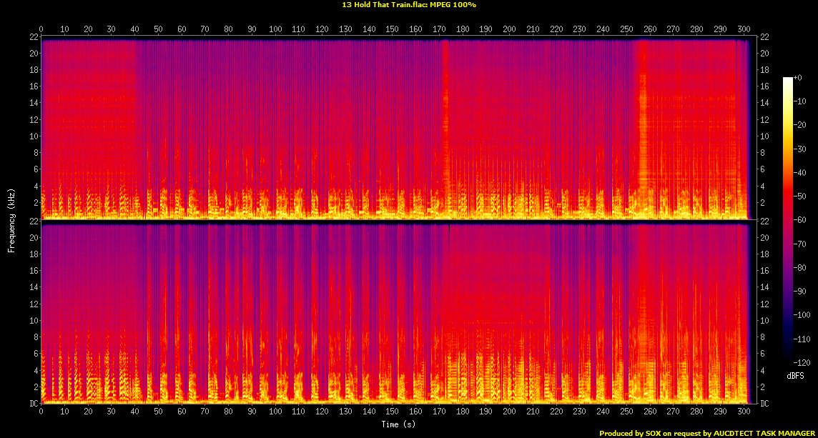Click the upper channel spectrogram at 260 s

coord(649,129)
